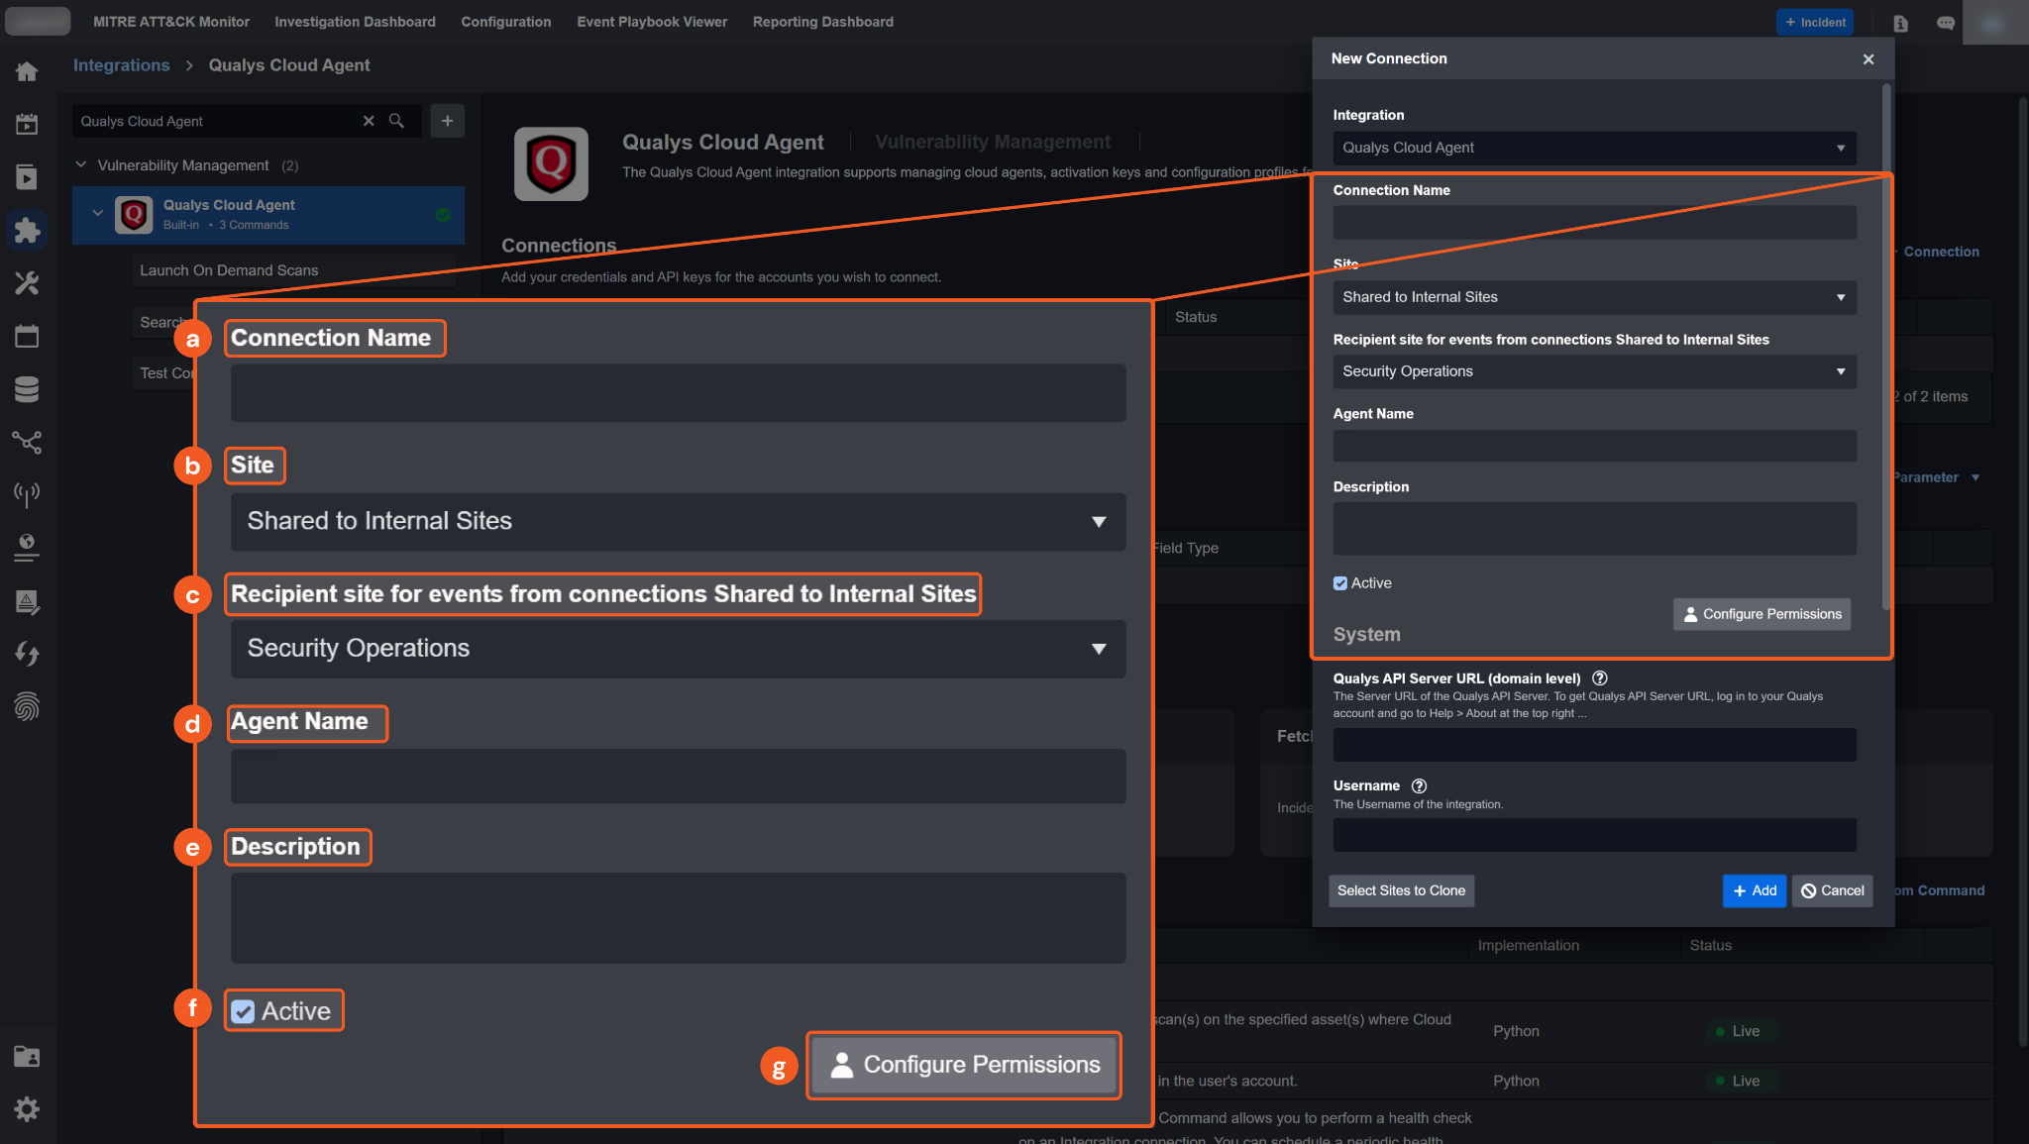Click the Configure Permissions button

coord(1762,614)
